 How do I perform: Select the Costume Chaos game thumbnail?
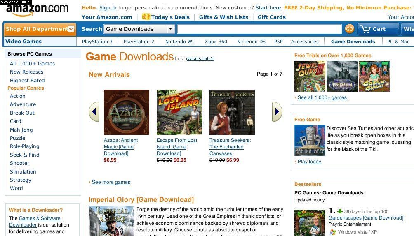click(x=374, y=76)
